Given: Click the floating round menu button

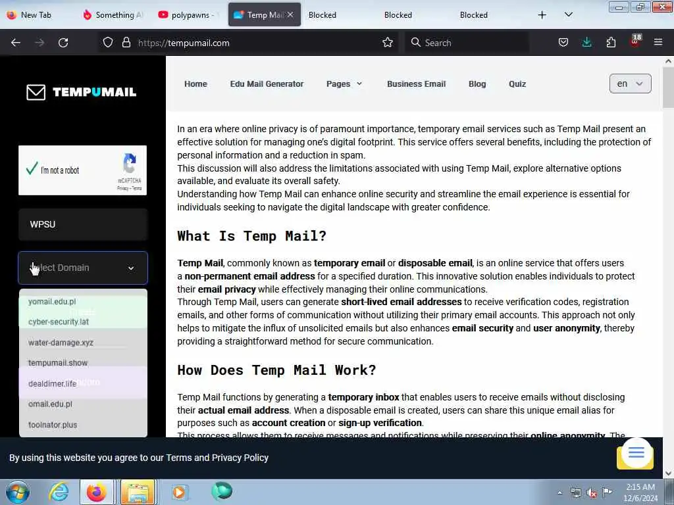Looking at the screenshot, I should tap(636, 452).
